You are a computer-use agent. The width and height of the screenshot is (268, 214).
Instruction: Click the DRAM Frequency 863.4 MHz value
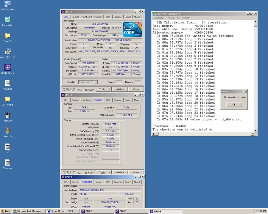(110, 124)
